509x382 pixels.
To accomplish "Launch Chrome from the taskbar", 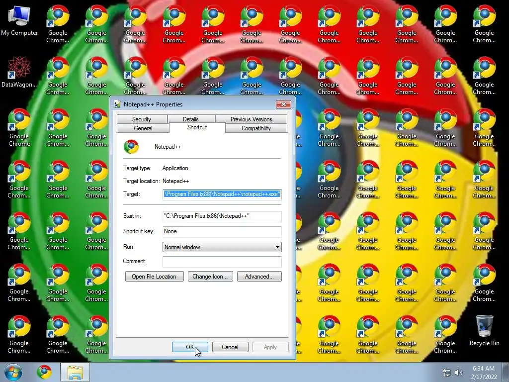I will pos(44,372).
